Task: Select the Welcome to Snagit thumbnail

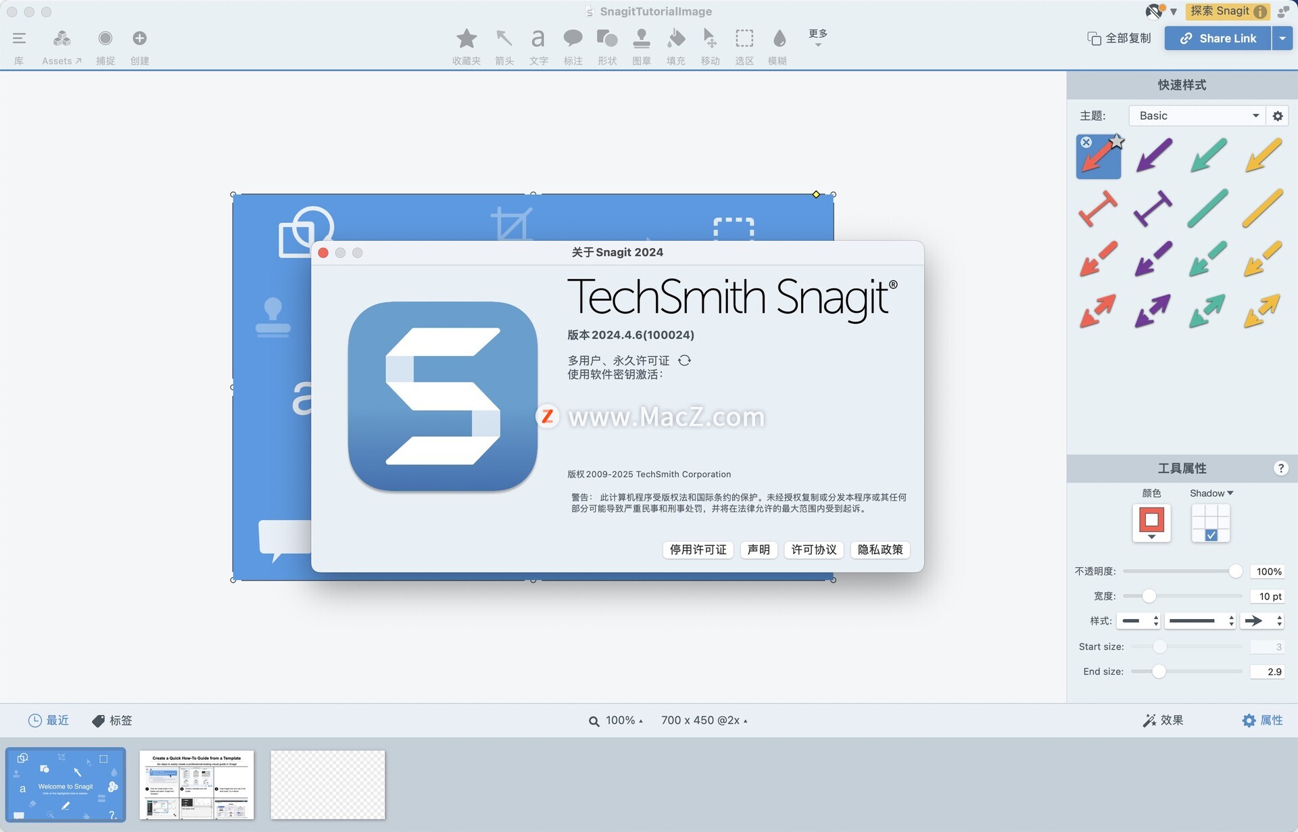Action: coord(66,785)
